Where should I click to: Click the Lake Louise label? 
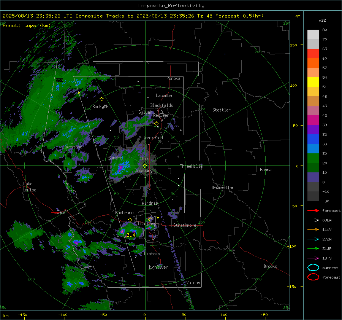(x=29, y=187)
